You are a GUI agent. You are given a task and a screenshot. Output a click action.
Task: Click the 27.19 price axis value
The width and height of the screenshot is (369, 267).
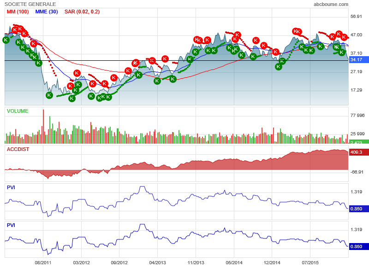tap(356, 72)
